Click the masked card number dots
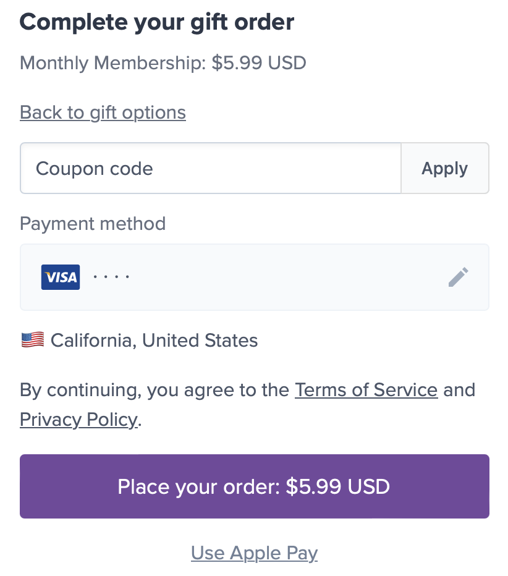The width and height of the screenshot is (508, 576). tap(111, 277)
